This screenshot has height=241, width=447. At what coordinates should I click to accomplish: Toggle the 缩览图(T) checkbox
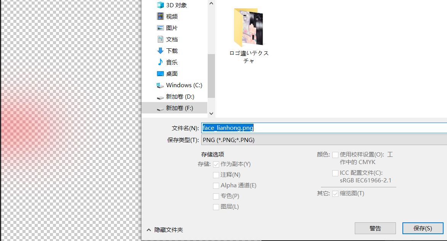pos(335,194)
